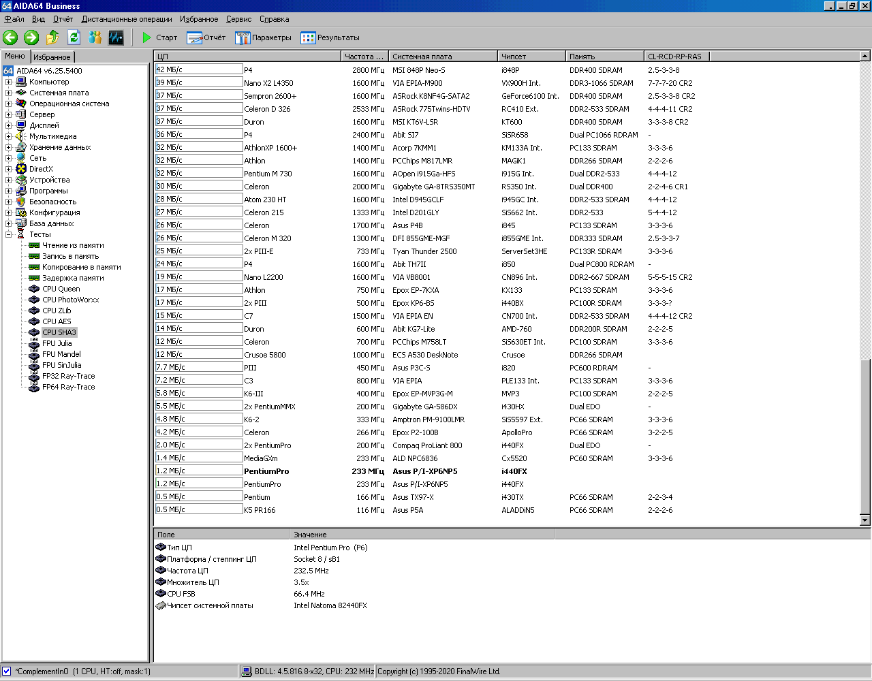Image resolution: width=872 pixels, height=681 pixels.
Task: Open the Дистанционные операции menu
Action: pyautogui.click(x=127, y=19)
